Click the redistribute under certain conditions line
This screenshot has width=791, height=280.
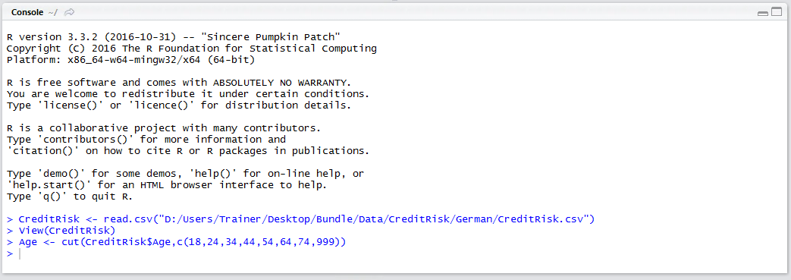pos(188,94)
